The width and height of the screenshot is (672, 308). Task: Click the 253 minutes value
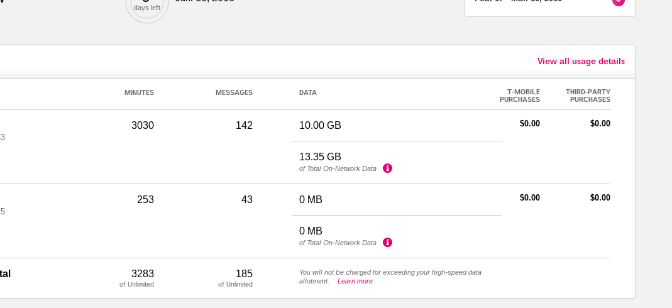tap(145, 199)
